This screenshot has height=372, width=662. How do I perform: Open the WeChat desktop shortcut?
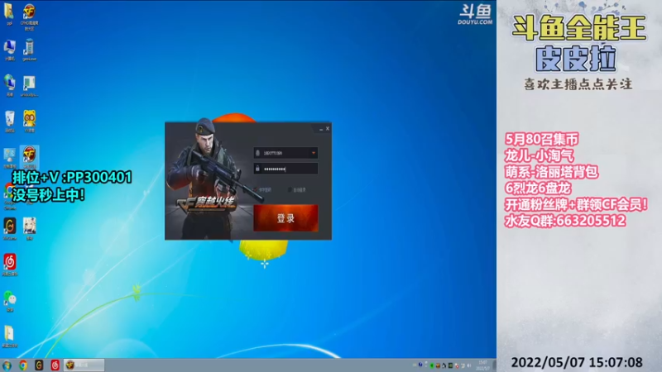[9, 301]
